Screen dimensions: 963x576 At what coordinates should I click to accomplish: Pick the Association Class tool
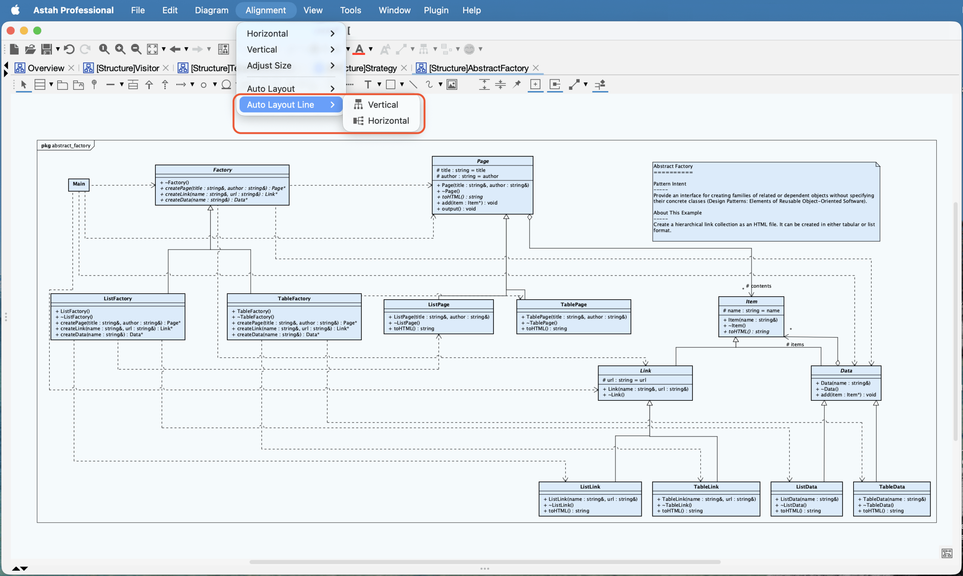(x=133, y=85)
